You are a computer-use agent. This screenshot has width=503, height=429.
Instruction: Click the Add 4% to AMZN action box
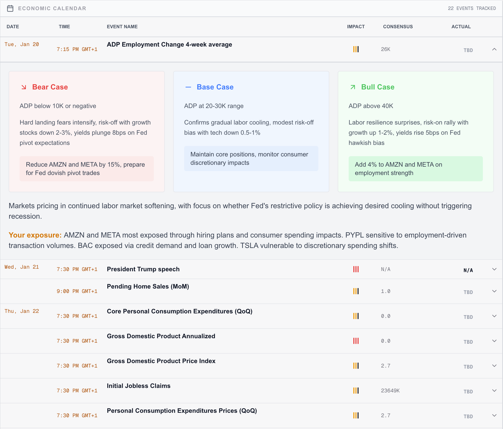point(415,169)
